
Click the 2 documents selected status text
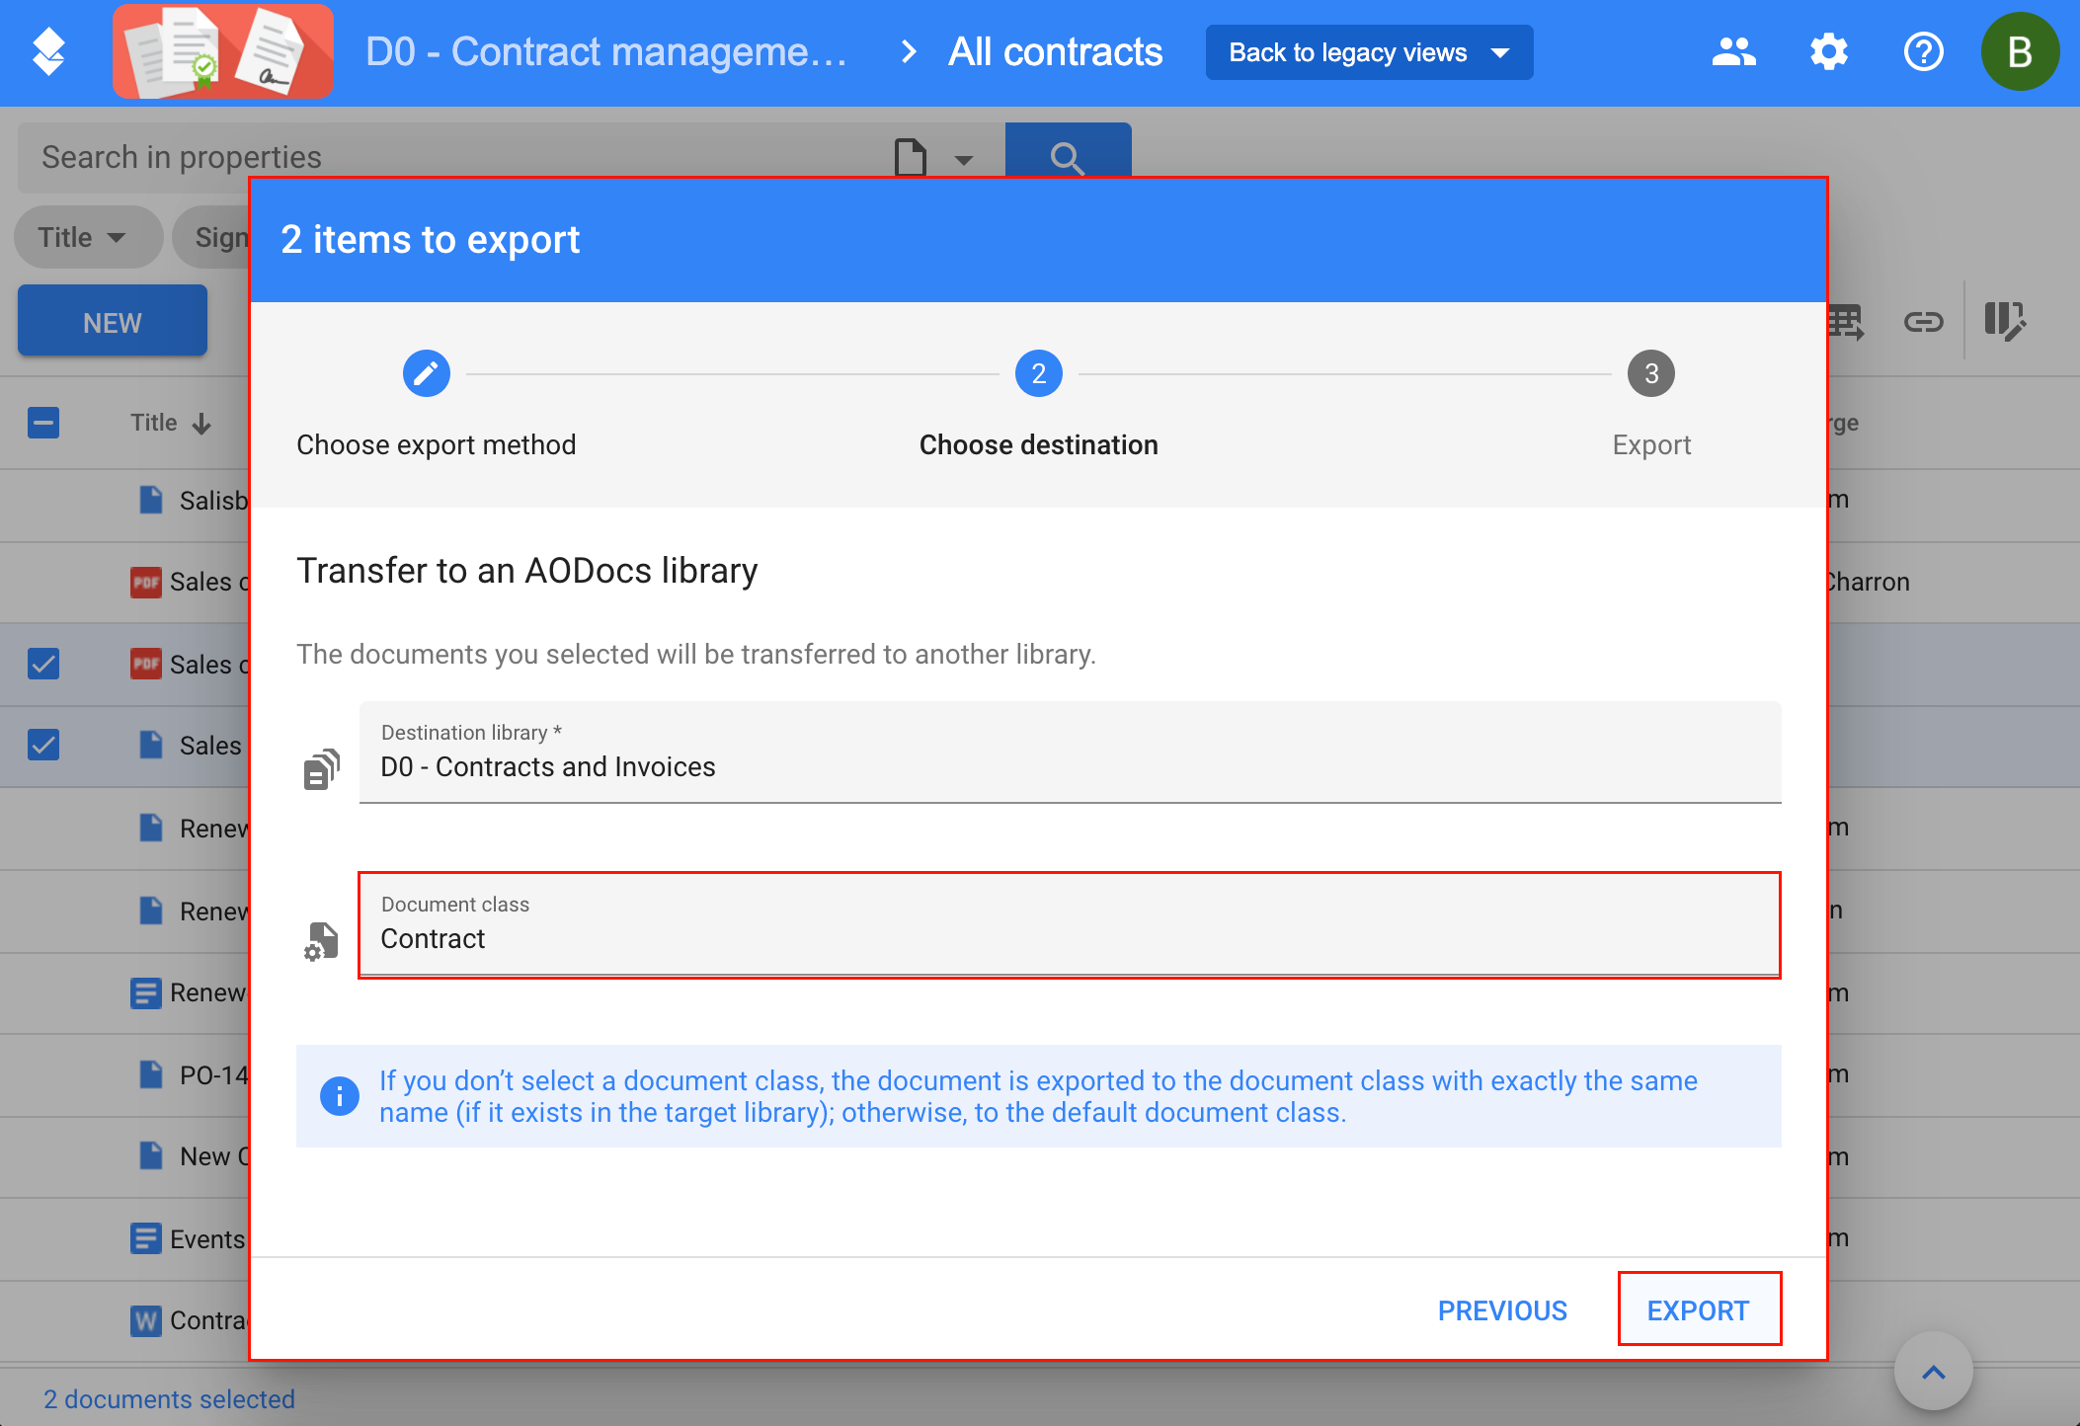pyautogui.click(x=169, y=1398)
